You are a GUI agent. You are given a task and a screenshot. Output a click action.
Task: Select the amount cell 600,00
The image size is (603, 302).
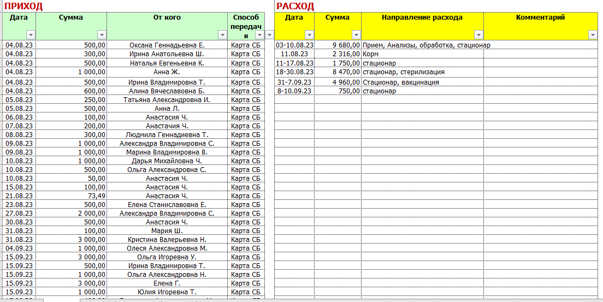[x=72, y=91]
